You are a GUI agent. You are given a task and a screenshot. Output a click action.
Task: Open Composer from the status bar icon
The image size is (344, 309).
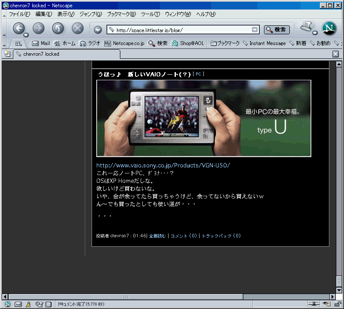[x=39, y=304]
